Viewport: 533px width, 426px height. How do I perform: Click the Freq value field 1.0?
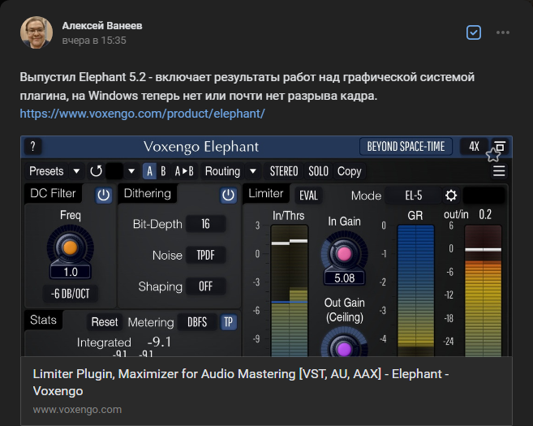[71, 272]
